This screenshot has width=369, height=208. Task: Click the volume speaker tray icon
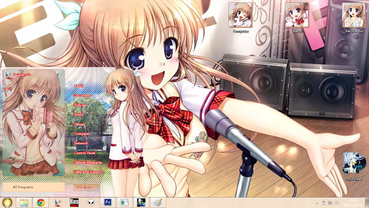click(337, 203)
